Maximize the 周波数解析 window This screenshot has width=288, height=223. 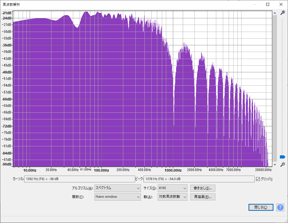pyautogui.click(x=268, y=4)
